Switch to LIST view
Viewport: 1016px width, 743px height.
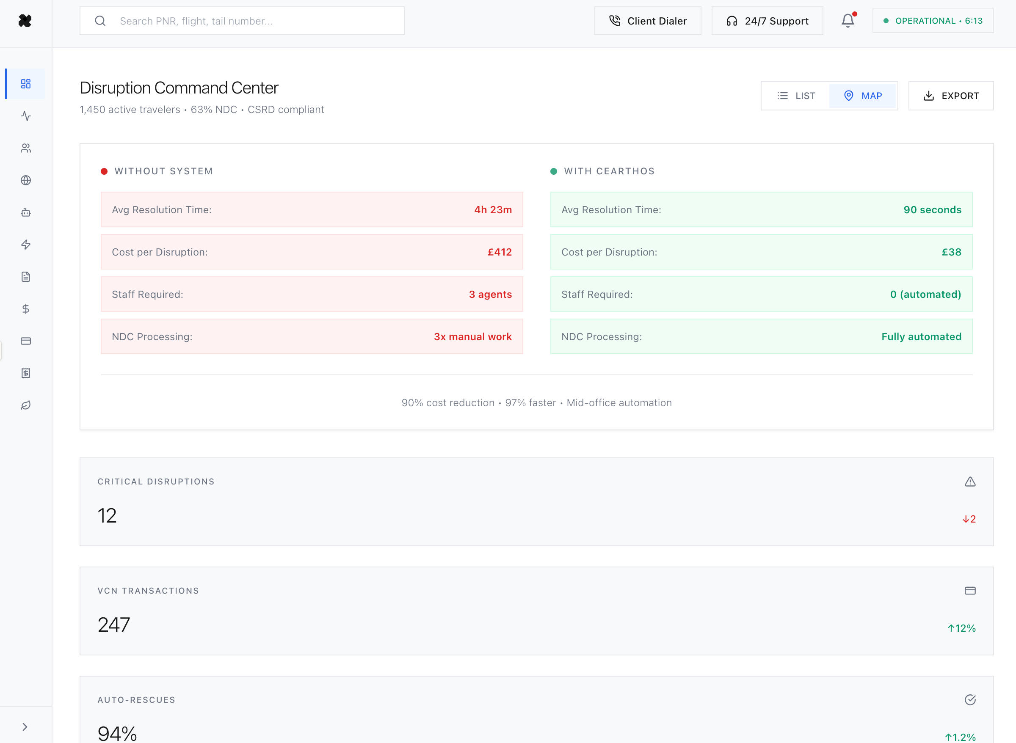[795, 96]
